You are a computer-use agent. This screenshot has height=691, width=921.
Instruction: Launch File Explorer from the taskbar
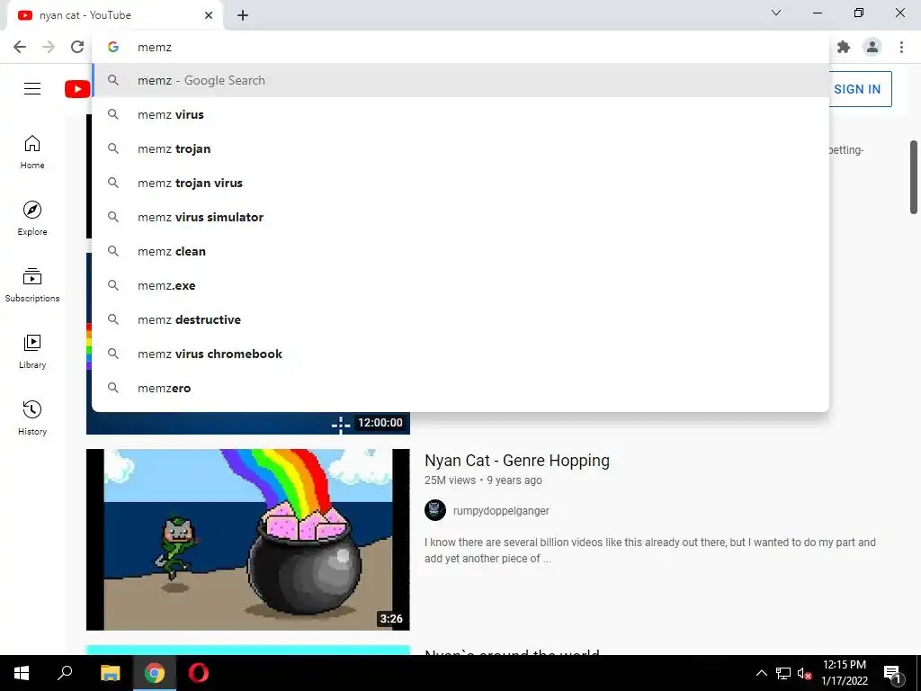click(110, 673)
